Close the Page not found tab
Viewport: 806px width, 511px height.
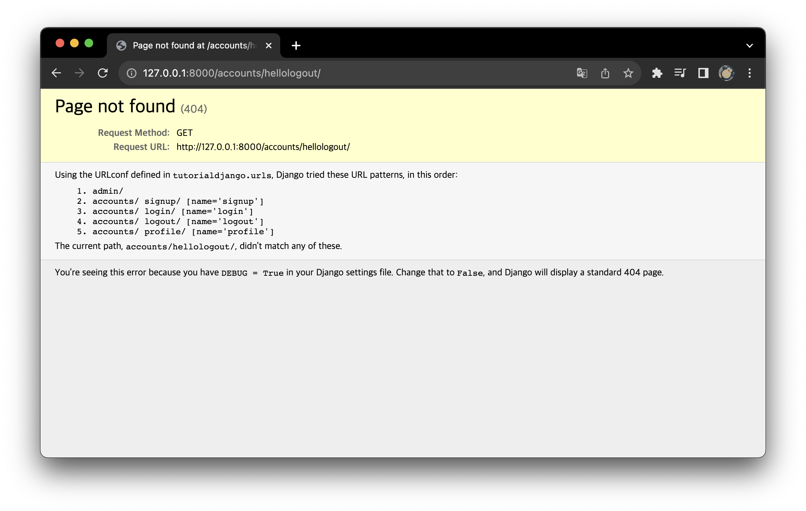tap(269, 46)
